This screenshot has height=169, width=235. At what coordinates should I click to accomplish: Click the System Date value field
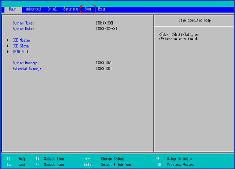[106, 29]
